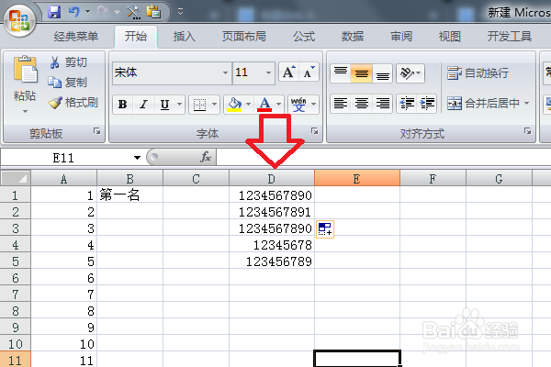Open the undo history dropdown arrow
This screenshot has height=367, width=551.
[x=87, y=12]
